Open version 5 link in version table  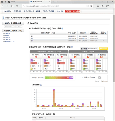coord(33,41)
